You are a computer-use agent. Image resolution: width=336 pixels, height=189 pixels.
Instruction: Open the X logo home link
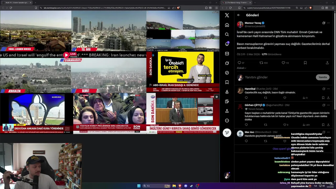coord(227,15)
